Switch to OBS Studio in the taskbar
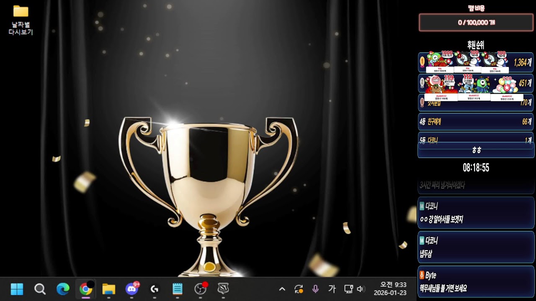This screenshot has width=536, height=301. (201, 289)
